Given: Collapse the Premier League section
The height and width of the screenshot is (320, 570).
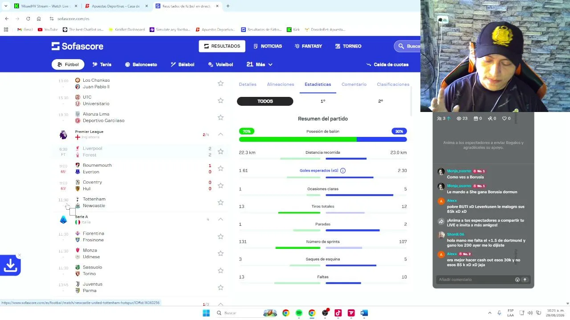Looking at the screenshot, I should coord(220,134).
